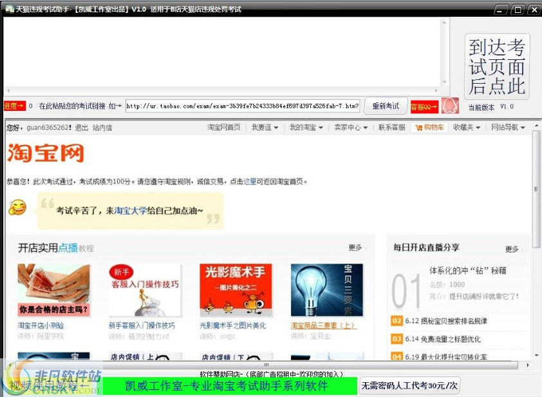Viewport: 542px width, 397px height.
Task: Open the 淘宝大学 link in the quote
Action: click(x=130, y=210)
